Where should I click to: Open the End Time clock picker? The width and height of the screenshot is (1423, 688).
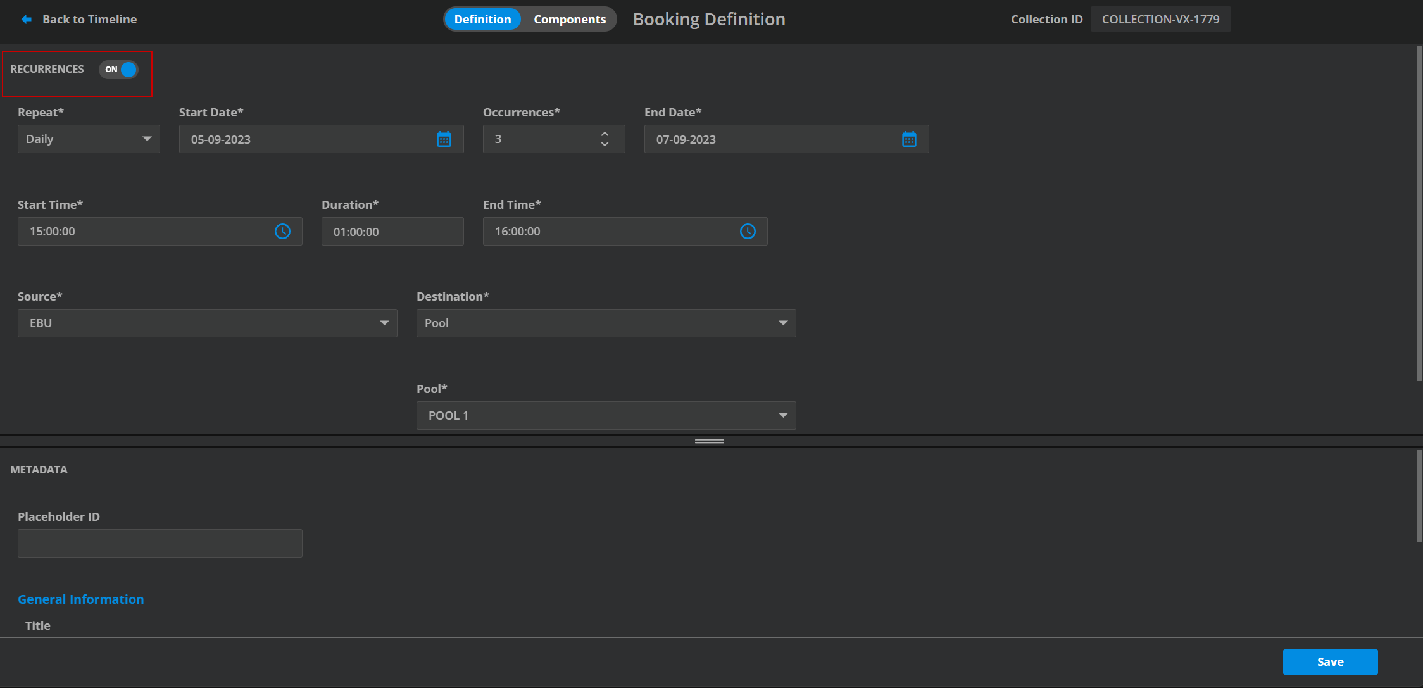click(x=748, y=232)
